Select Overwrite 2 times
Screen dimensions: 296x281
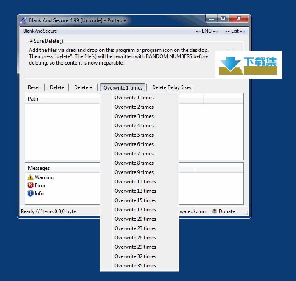pyautogui.click(x=140, y=107)
